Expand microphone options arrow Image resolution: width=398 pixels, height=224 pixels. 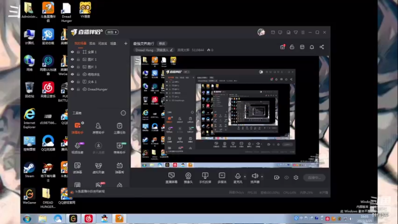[x=245, y=177]
